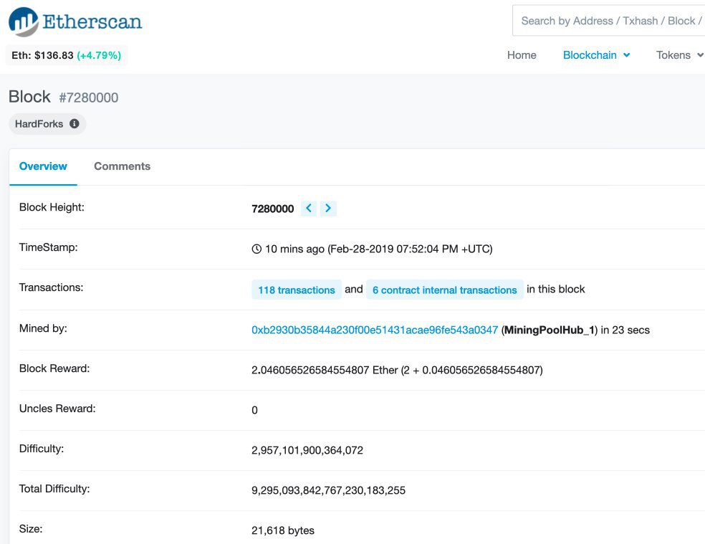
Task: Click the block height number 7280000
Action: (x=272, y=209)
